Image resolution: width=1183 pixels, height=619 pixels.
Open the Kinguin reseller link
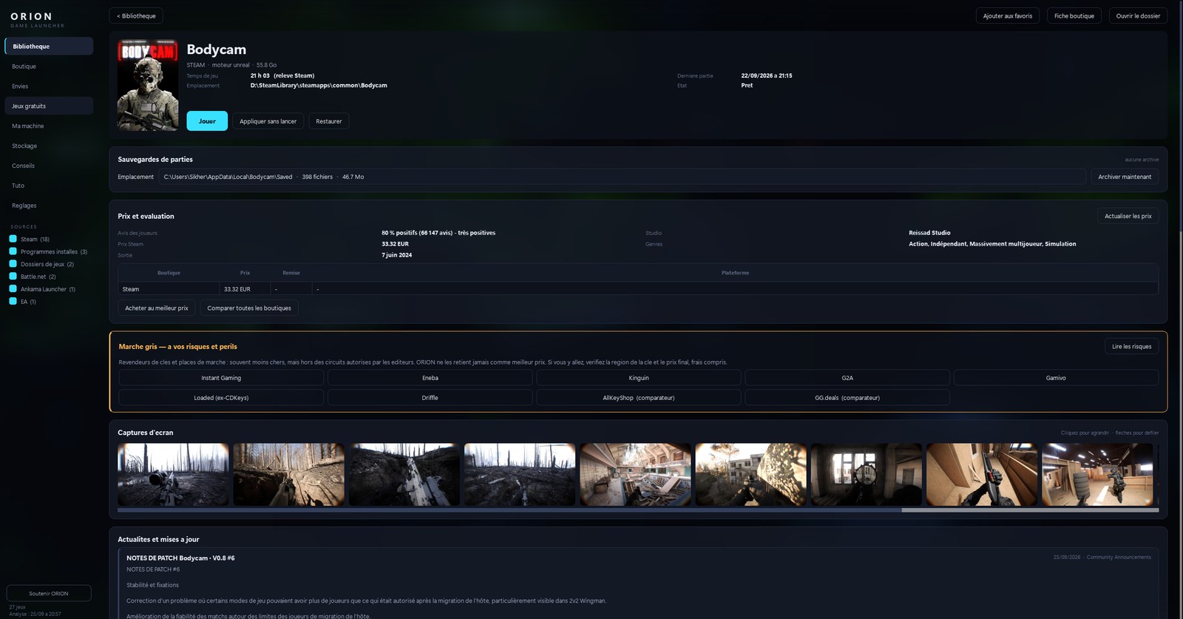639,378
